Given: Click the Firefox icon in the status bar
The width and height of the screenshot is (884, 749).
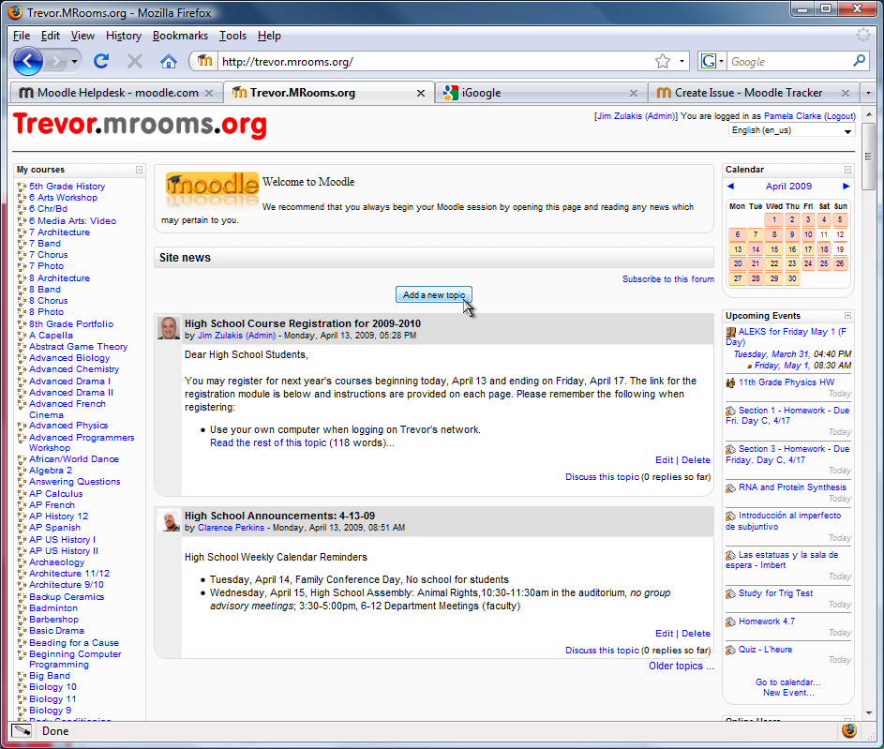Looking at the screenshot, I should click(849, 730).
